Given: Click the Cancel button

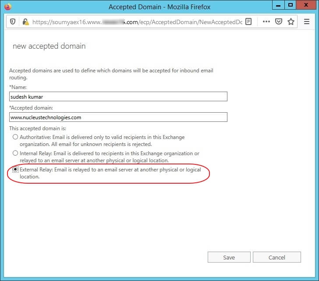Looking at the screenshot, I should (x=276, y=257).
